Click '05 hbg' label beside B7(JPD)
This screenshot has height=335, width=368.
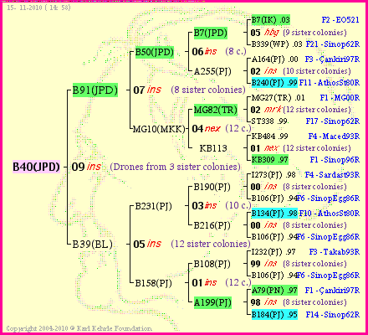(264, 33)
